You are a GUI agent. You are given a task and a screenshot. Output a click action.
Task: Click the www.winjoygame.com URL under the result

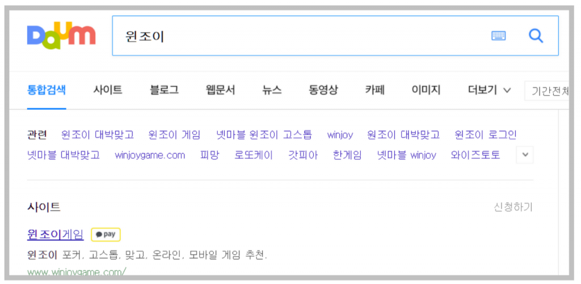[77, 272]
